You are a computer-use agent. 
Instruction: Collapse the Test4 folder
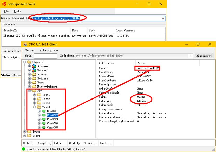[x=34, y=107]
